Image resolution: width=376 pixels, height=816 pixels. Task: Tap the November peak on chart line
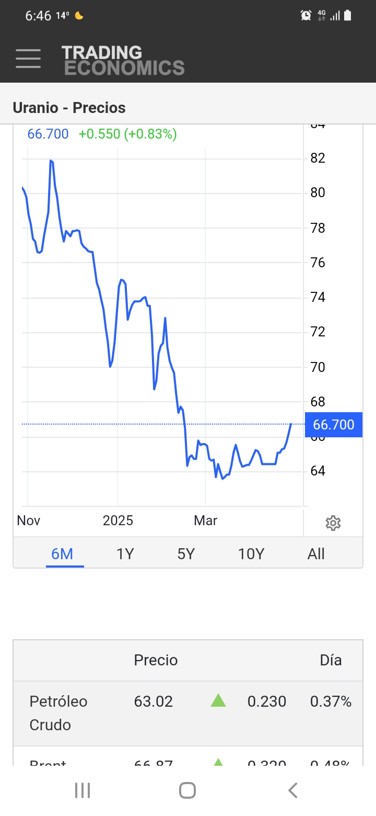(x=51, y=161)
